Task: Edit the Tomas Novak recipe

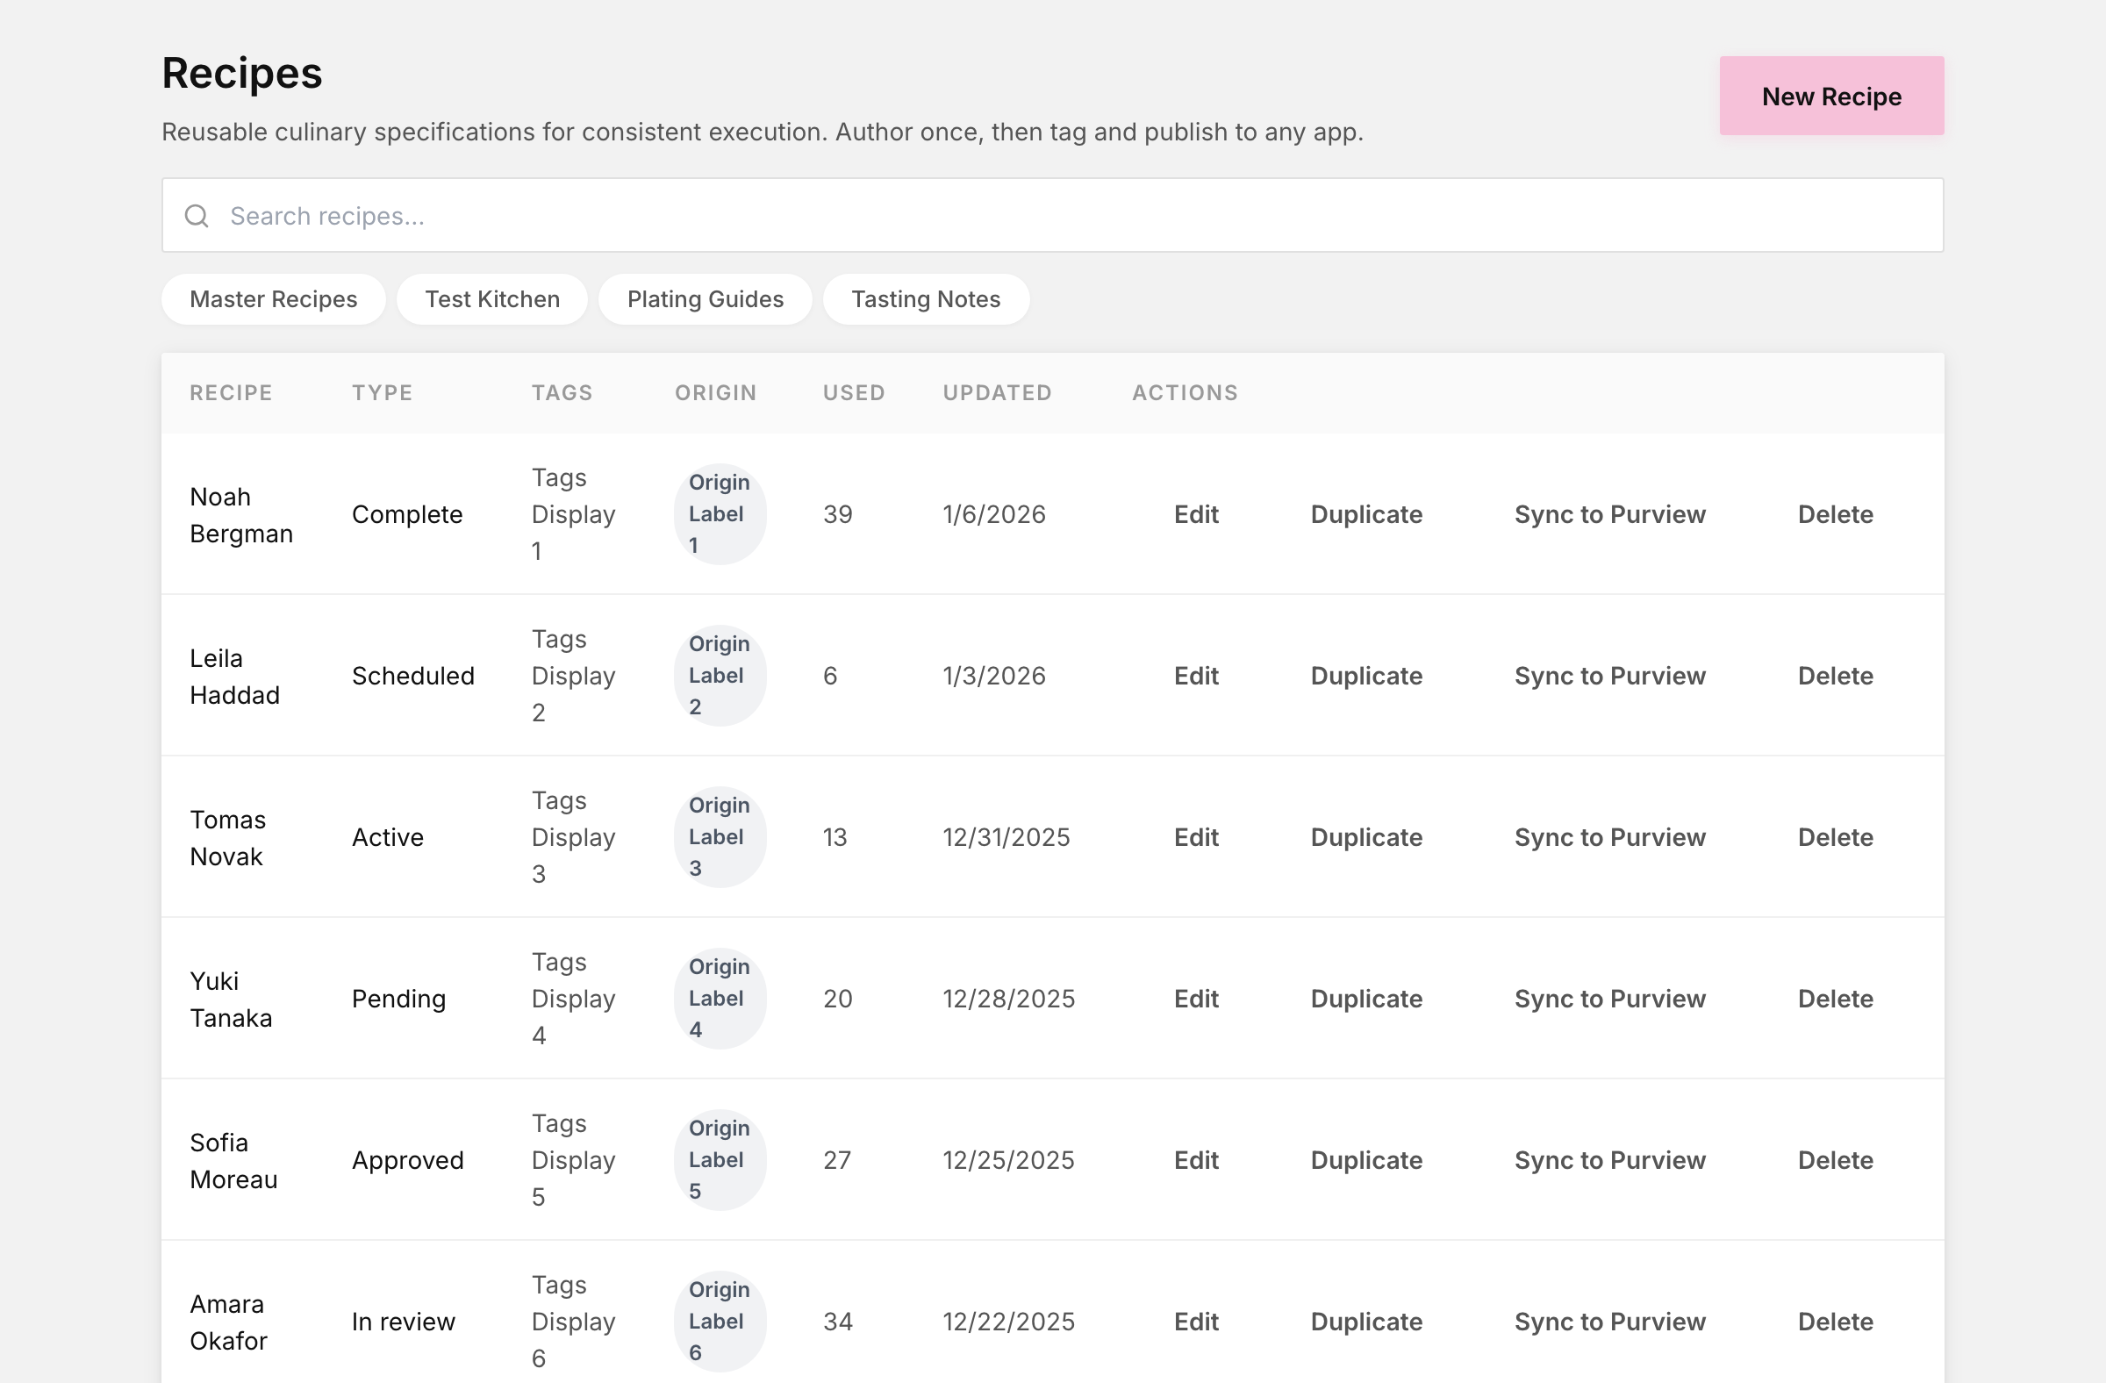Action: pyautogui.click(x=1195, y=837)
